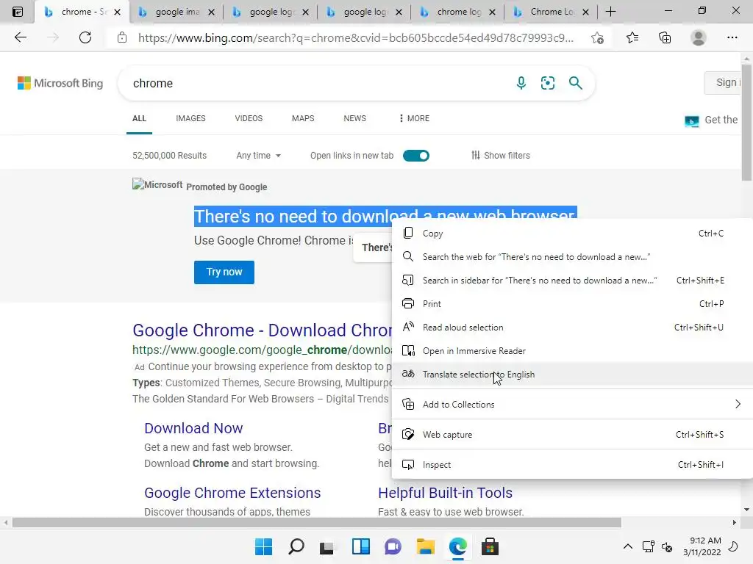The height and width of the screenshot is (564, 753).
Task: Switch to VIDEOS search tab
Action: click(x=249, y=118)
